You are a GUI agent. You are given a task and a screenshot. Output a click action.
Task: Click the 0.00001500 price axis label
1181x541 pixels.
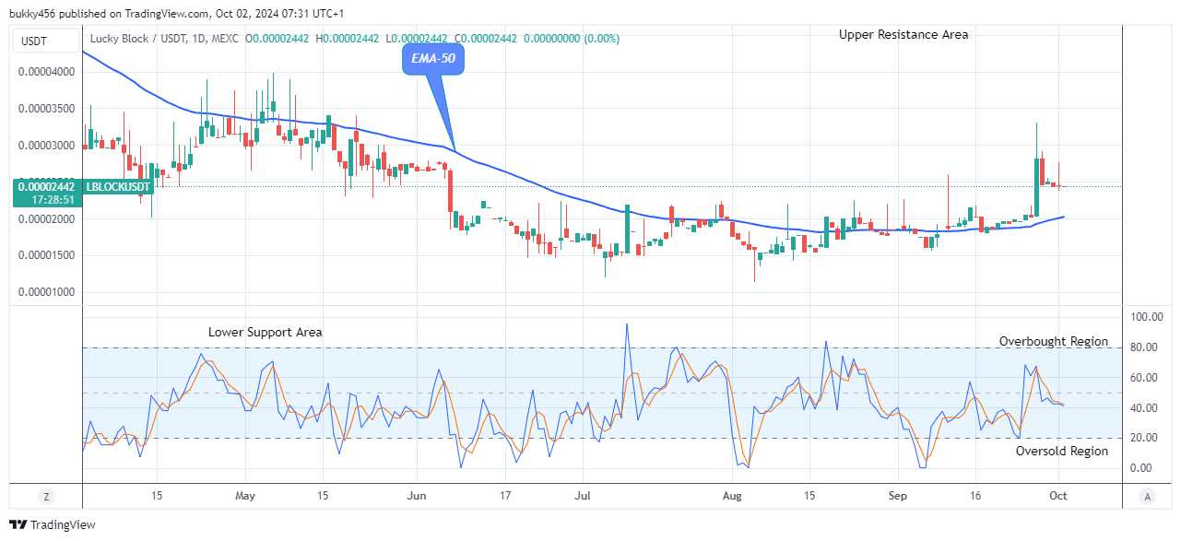(45, 255)
